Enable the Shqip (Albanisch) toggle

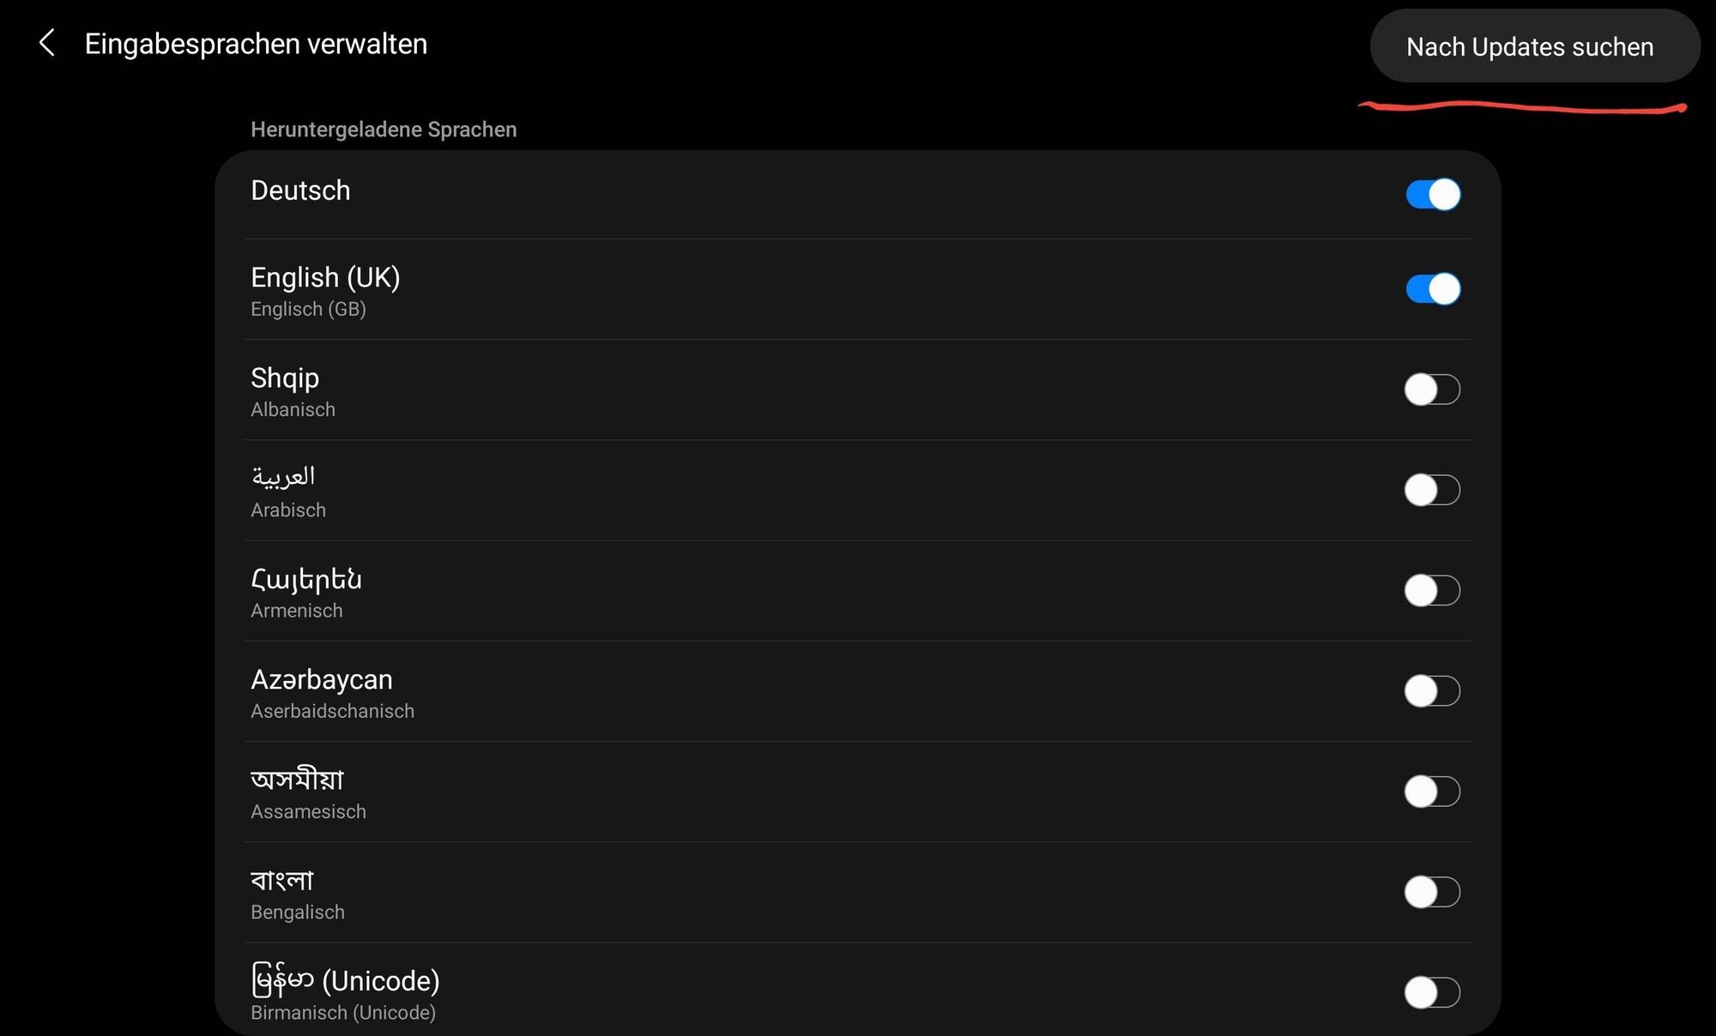pos(1432,389)
